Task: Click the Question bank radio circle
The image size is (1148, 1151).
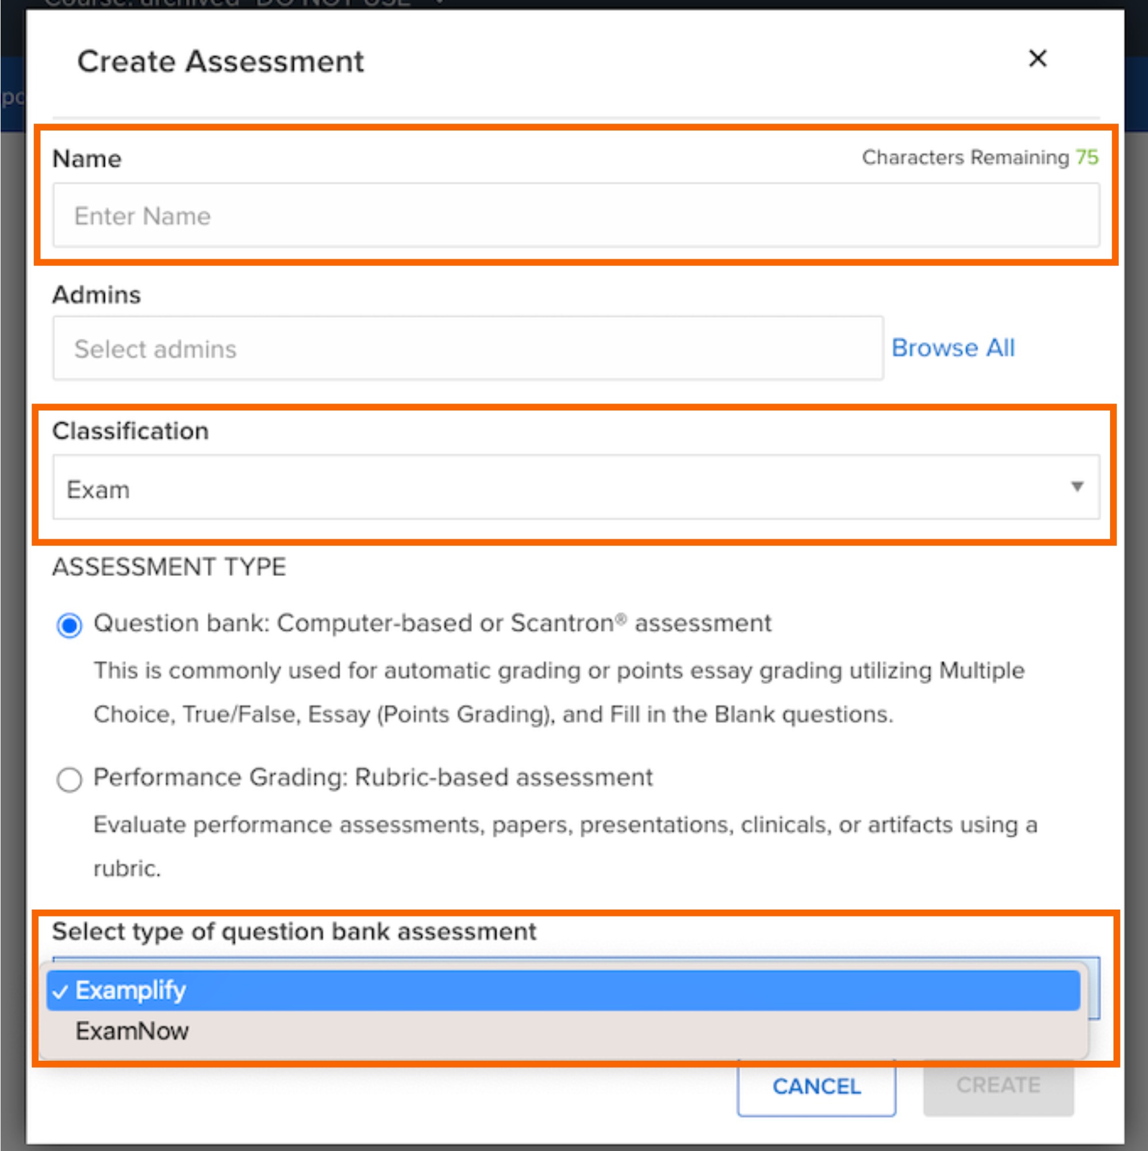Action: 70,624
